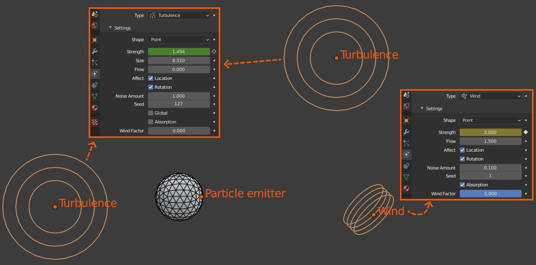Open Material tab in Turbulence panel

click(x=95, y=108)
